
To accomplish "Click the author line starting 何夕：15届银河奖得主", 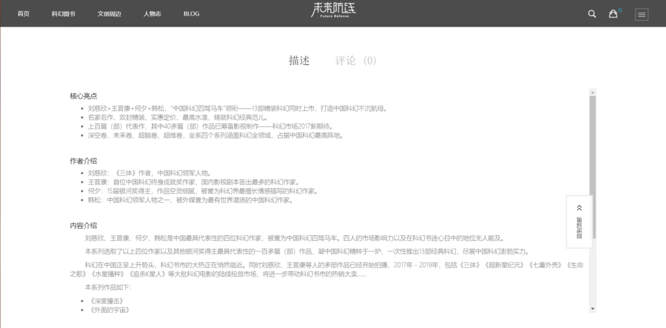I will pos(203,191).
